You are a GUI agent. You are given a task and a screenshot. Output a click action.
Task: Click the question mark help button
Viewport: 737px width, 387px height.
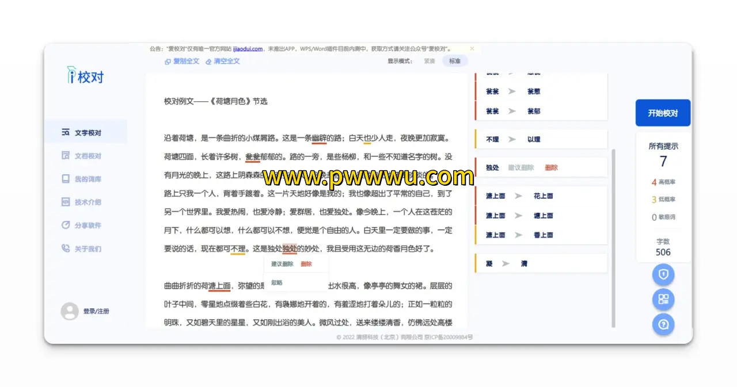coord(663,324)
